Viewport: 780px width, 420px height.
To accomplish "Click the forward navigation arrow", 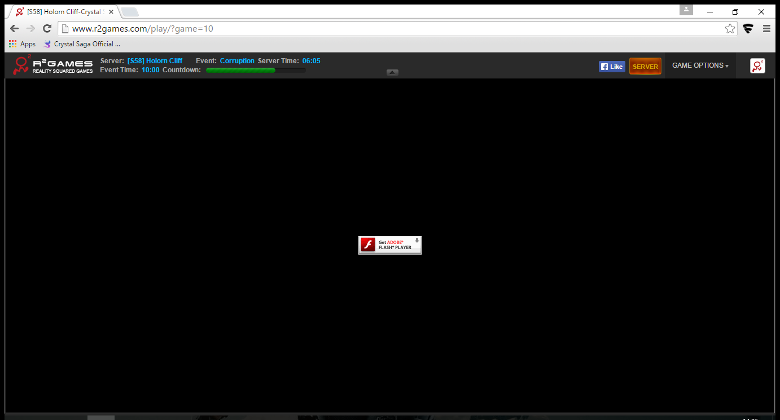I will pyautogui.click(x=31, y=29).
